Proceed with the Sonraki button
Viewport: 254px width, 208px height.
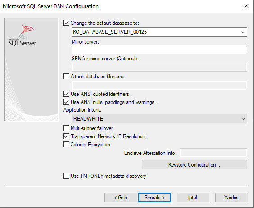pyautogui.click(x=155, y=198)
